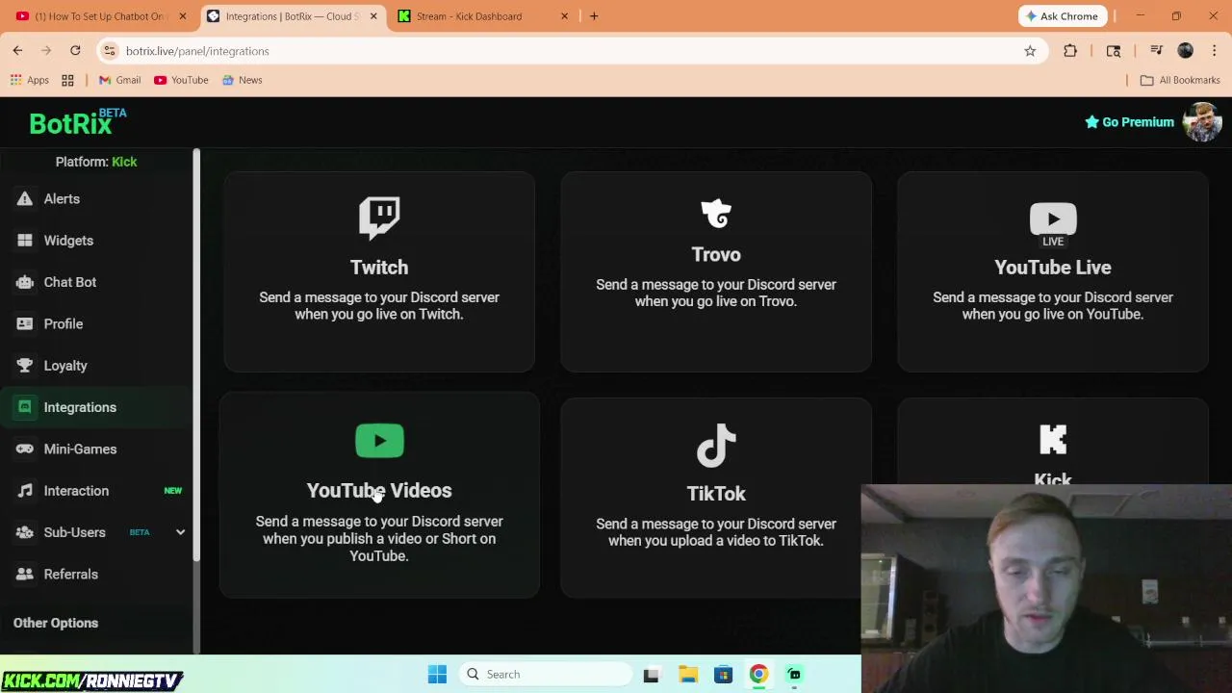Click the Referrals handshake icon

click(x=24, y=574)
